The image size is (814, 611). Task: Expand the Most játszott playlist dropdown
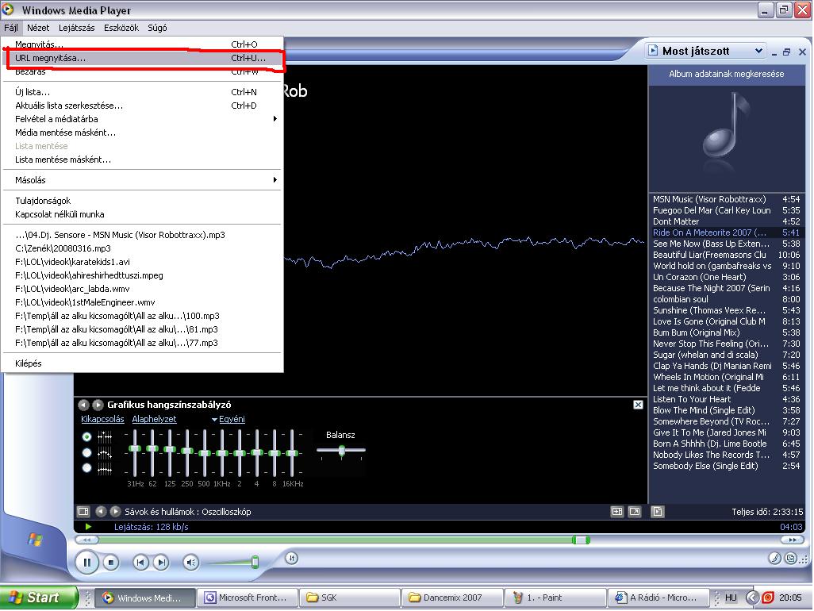tap(758, 51)
